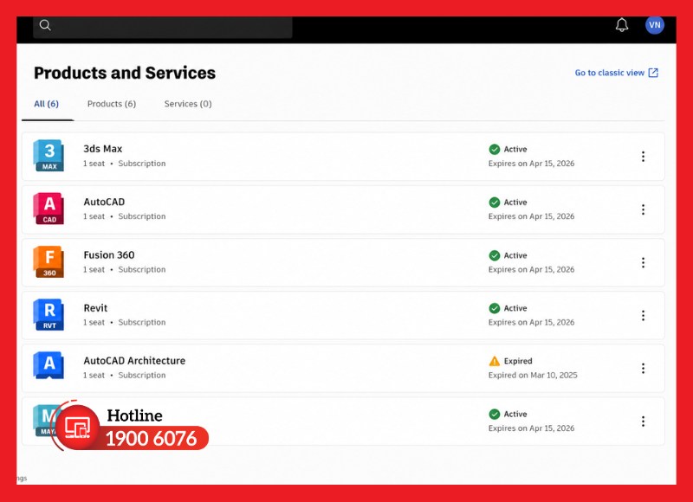The image size is (693, 502).
Task: Open the three-dot menu for AutoCAD
Action: (643, 209)
